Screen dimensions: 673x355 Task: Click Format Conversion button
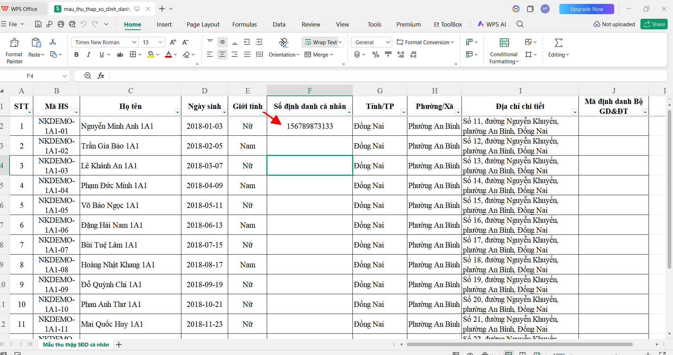click(425, 42)
